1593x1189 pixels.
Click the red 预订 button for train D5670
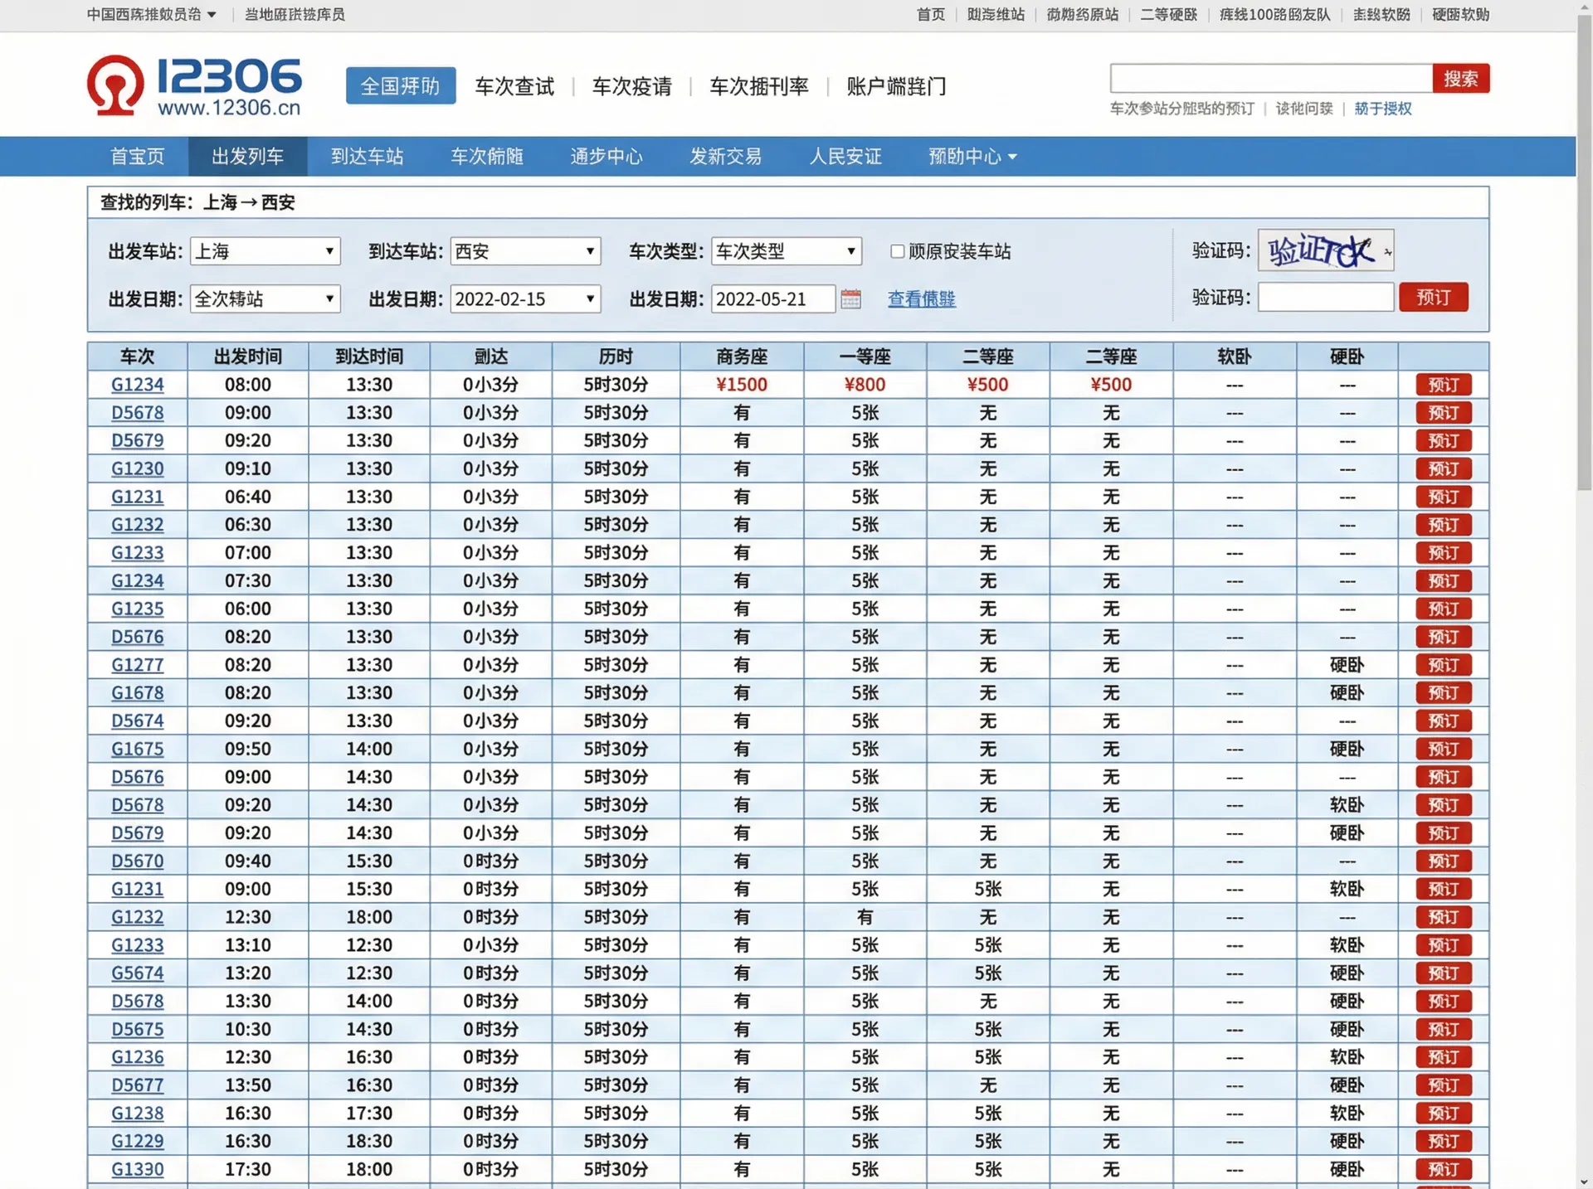pos(1443,861)
